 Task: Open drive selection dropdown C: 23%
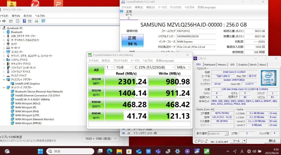154,67
